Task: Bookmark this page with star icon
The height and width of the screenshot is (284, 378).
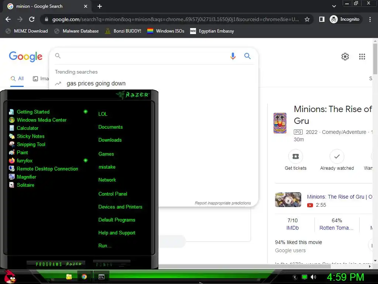Action: [x=307, y=19]
